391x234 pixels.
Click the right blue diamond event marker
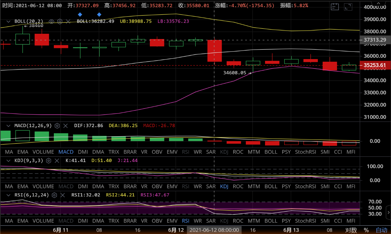pos(99,15)
